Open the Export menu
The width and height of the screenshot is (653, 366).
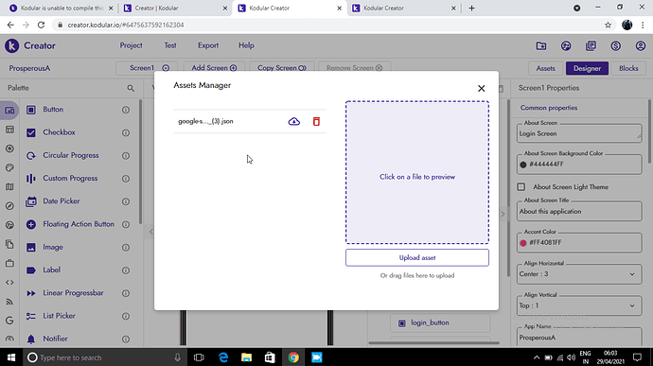[x=208, y=45]
